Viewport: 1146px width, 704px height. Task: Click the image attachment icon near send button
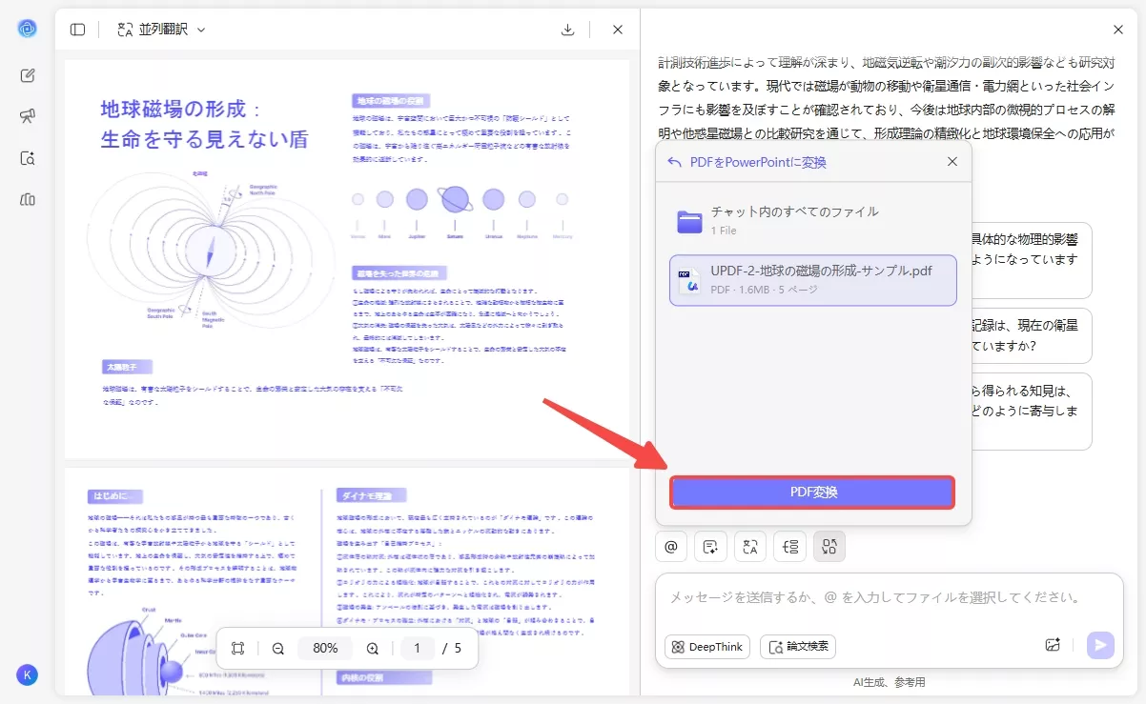point(1052,645)
